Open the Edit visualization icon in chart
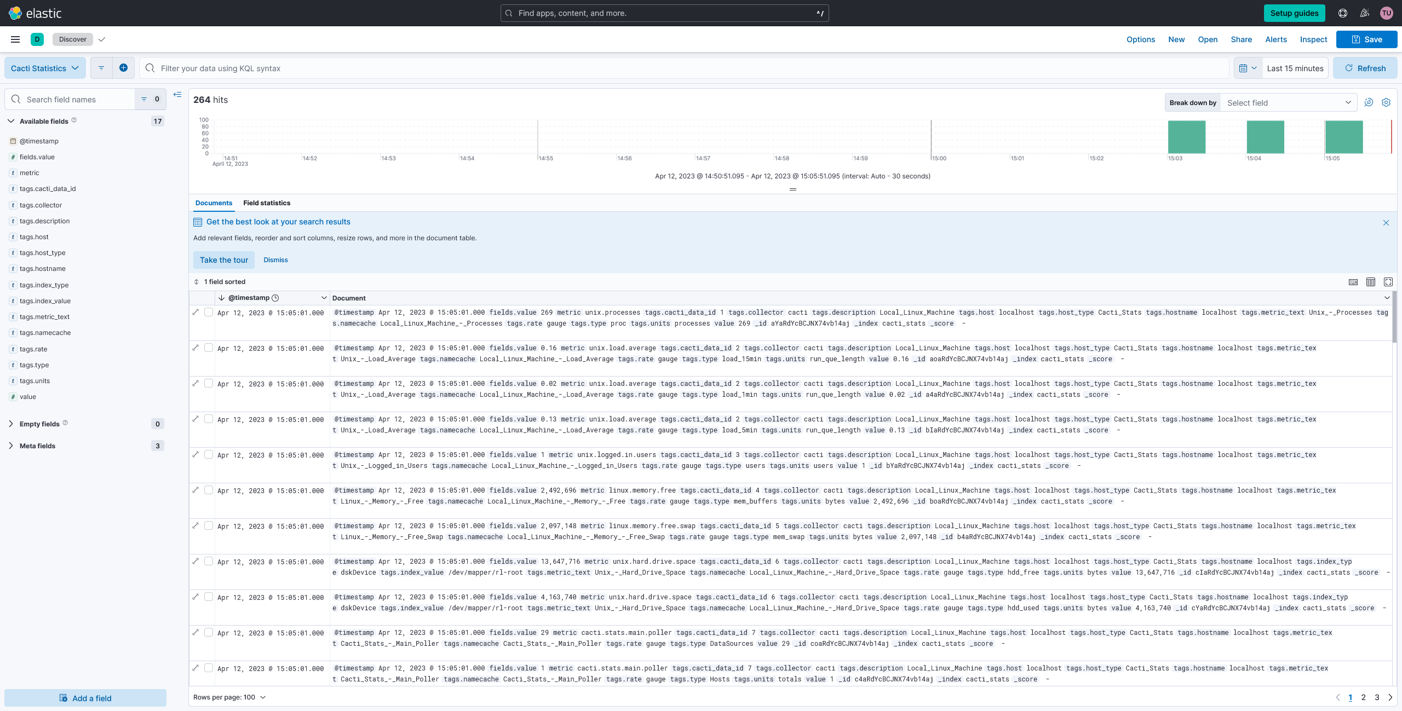 [1369, 102]
